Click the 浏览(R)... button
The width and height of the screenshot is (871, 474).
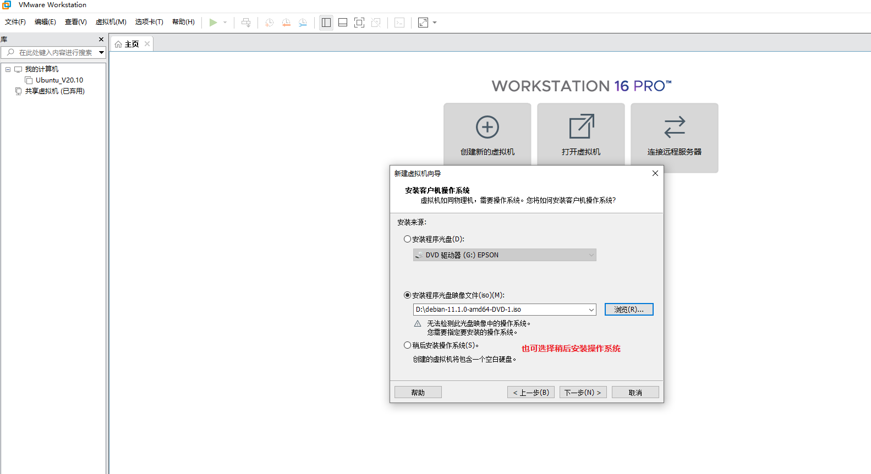click(x=629, y=310)
